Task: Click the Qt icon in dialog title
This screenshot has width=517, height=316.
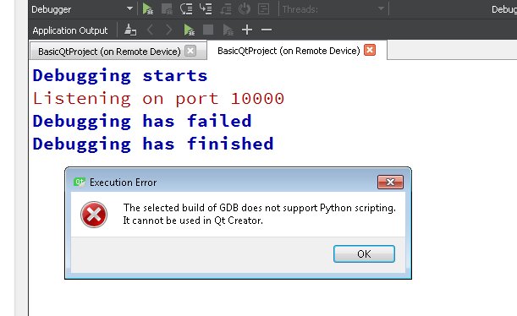Action: pos(80,182)
